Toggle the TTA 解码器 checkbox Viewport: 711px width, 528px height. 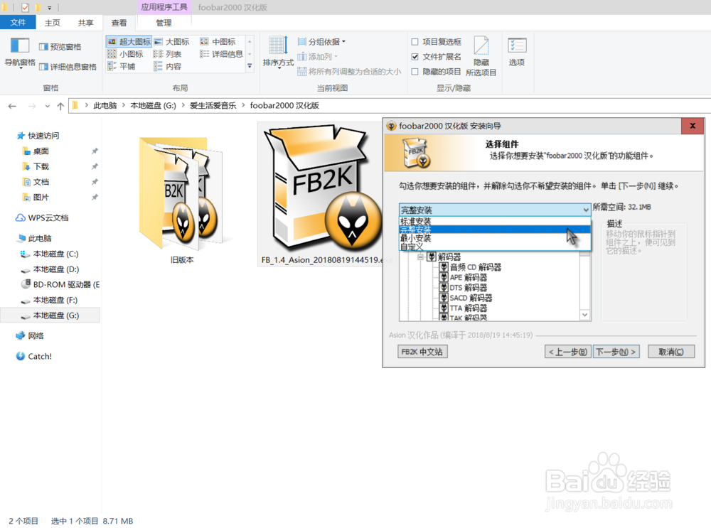(444, 308)
